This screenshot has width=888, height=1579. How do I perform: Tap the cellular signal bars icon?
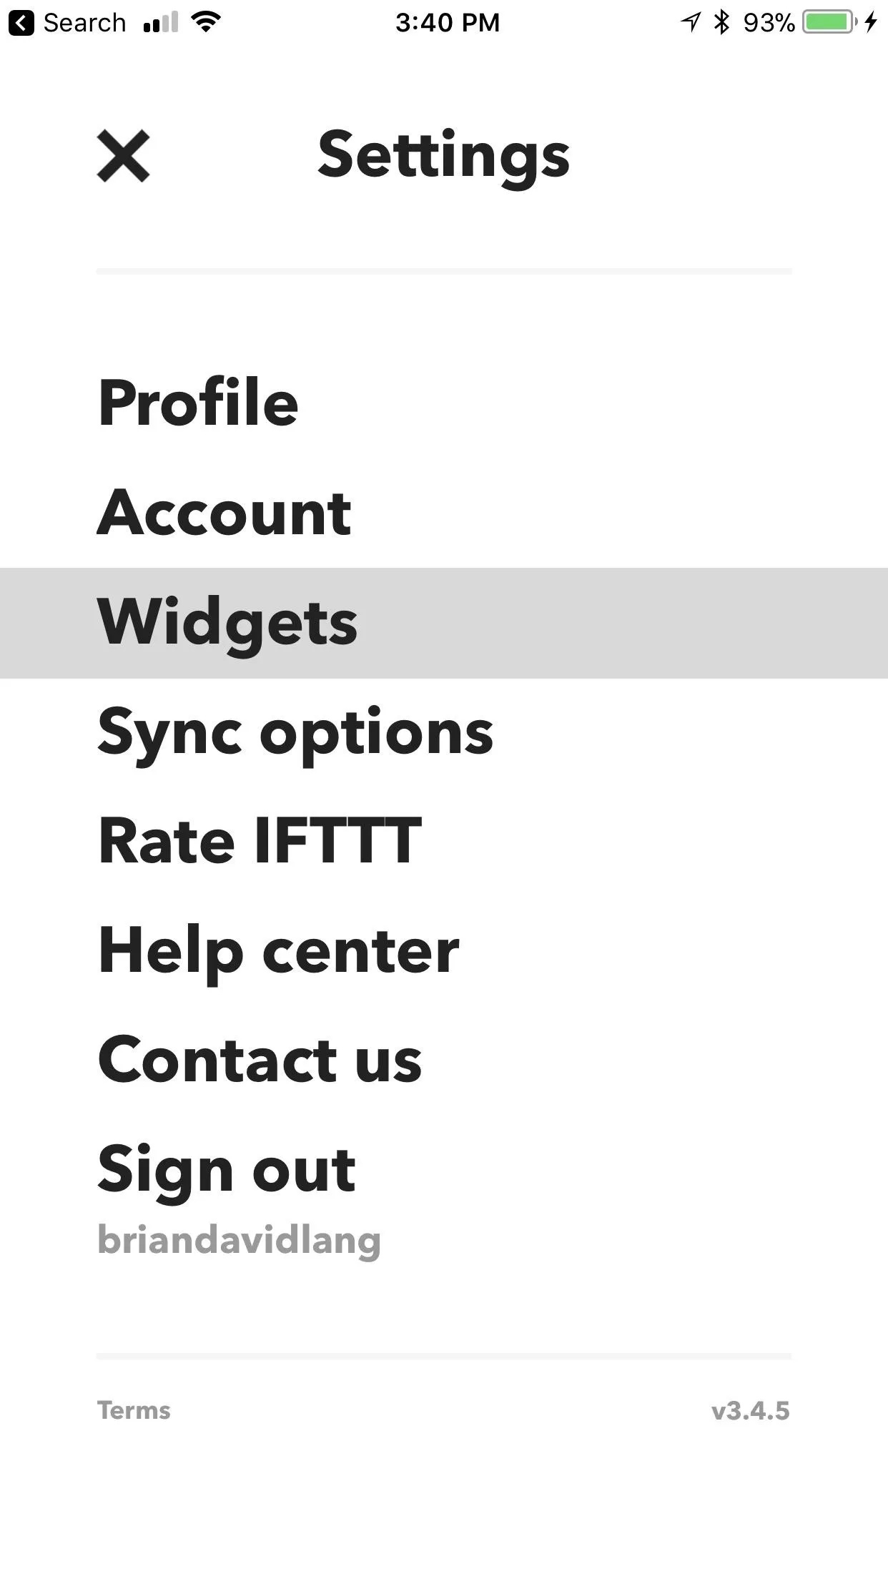[161, 23]
